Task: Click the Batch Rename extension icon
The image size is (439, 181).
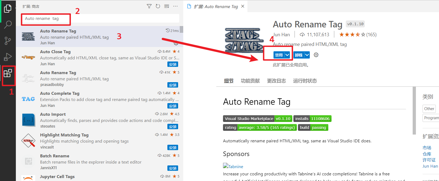Action: (28, 161)
